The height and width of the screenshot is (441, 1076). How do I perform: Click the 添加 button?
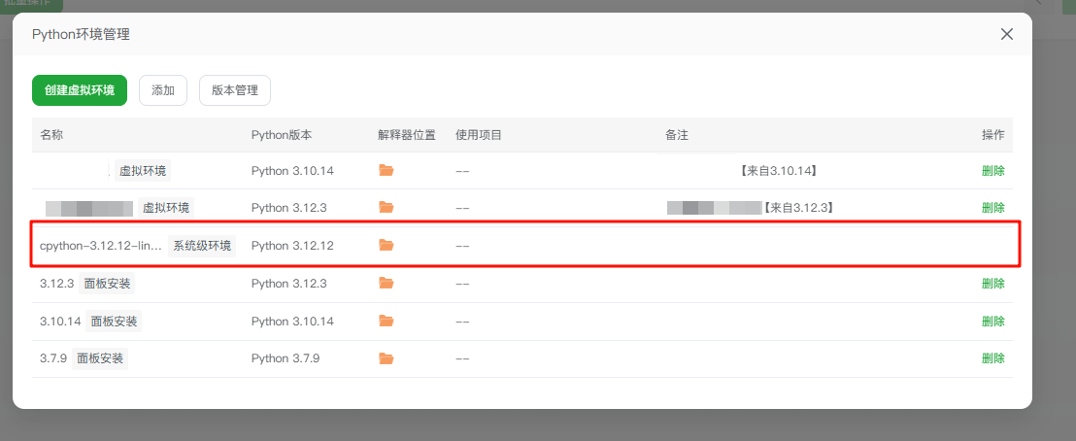pos(163,90)
